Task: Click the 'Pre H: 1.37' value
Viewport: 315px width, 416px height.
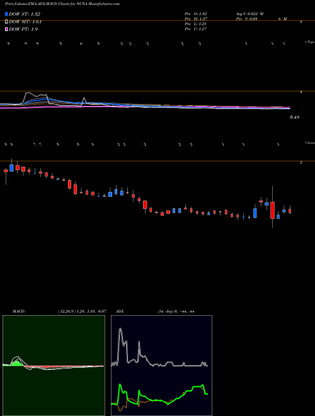Action: (196, 18)
